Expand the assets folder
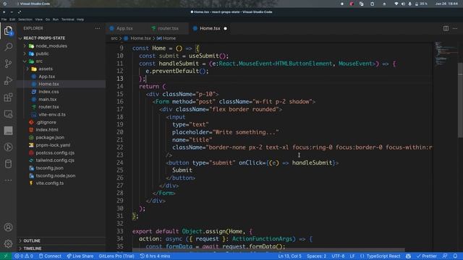This screenshot has width=463, height=260. [x=61, y=69]
